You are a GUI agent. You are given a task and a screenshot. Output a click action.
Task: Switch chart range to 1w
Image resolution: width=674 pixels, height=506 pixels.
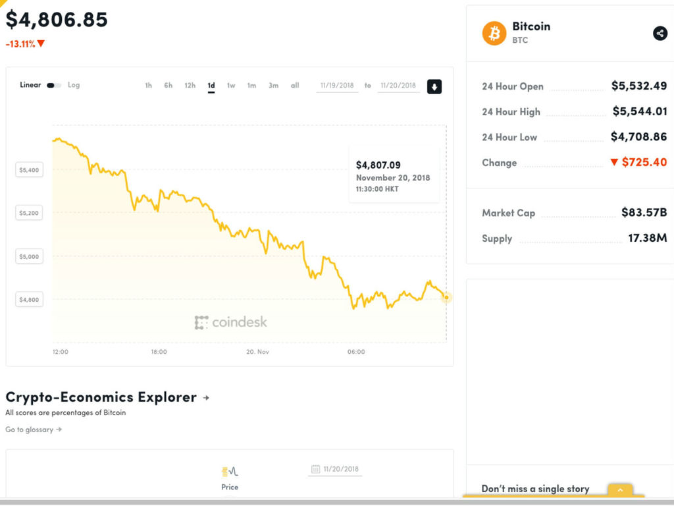pyautogui.click(x=231, y=86)
